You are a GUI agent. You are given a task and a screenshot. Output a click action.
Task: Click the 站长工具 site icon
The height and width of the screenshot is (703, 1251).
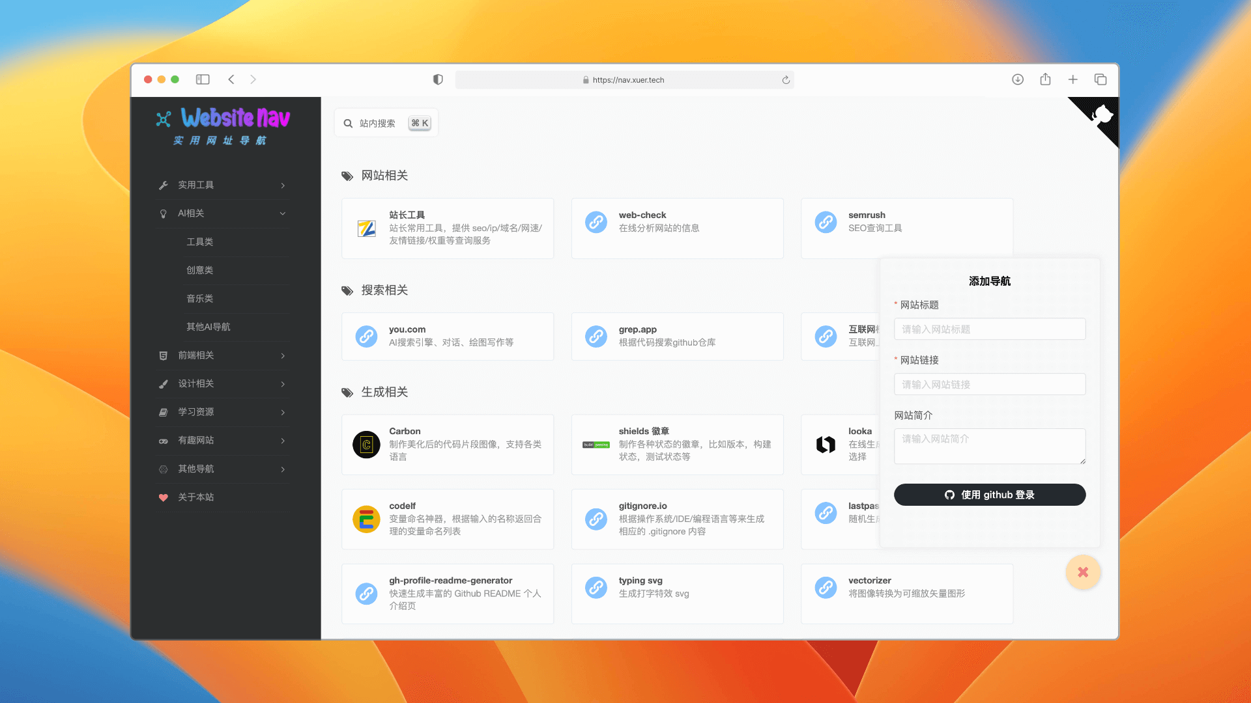366,228
